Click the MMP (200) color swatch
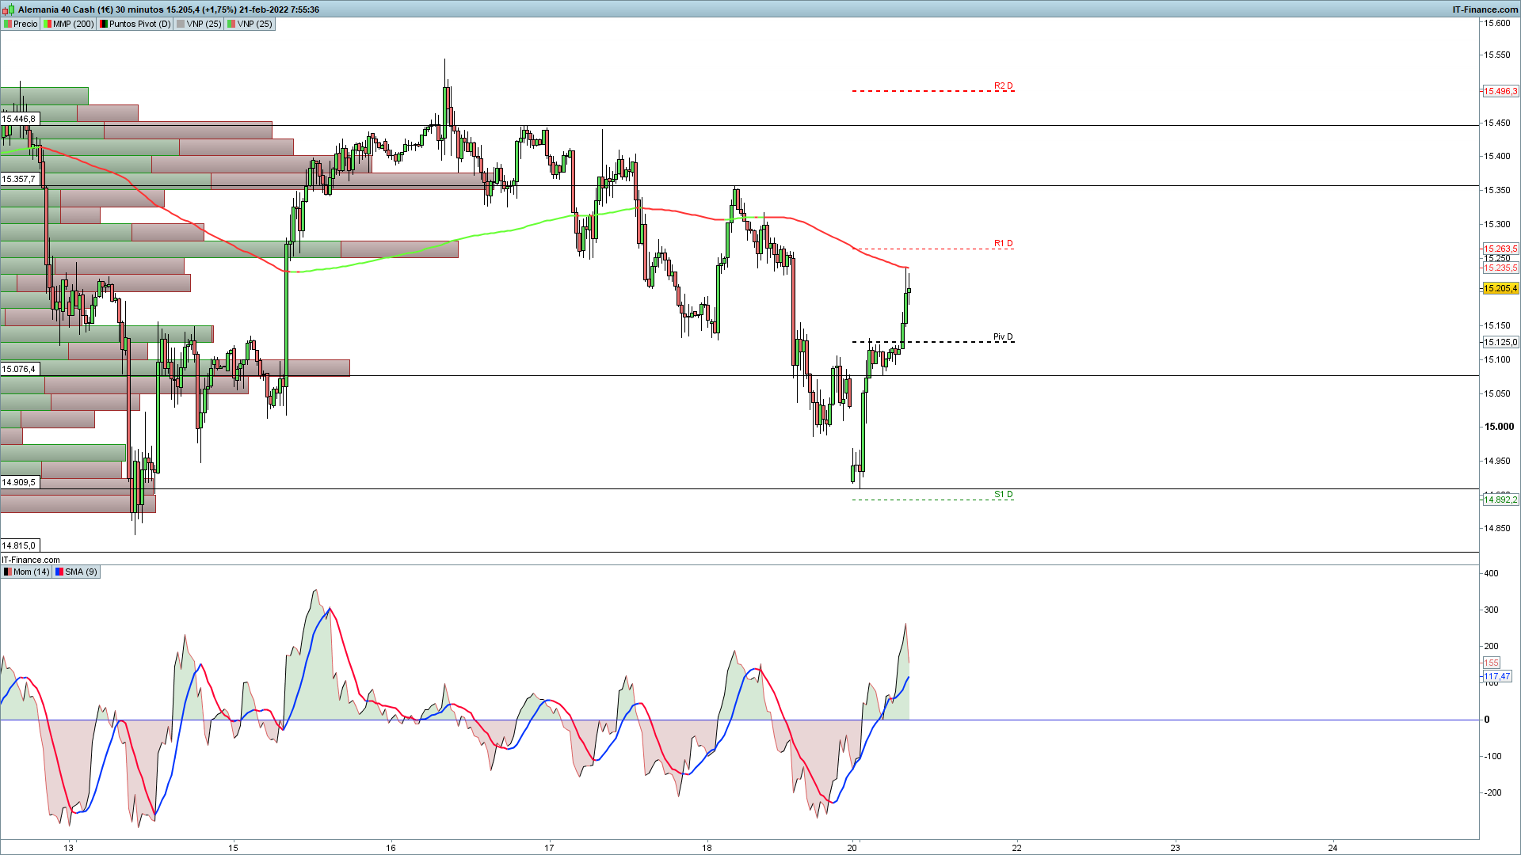 48,24
